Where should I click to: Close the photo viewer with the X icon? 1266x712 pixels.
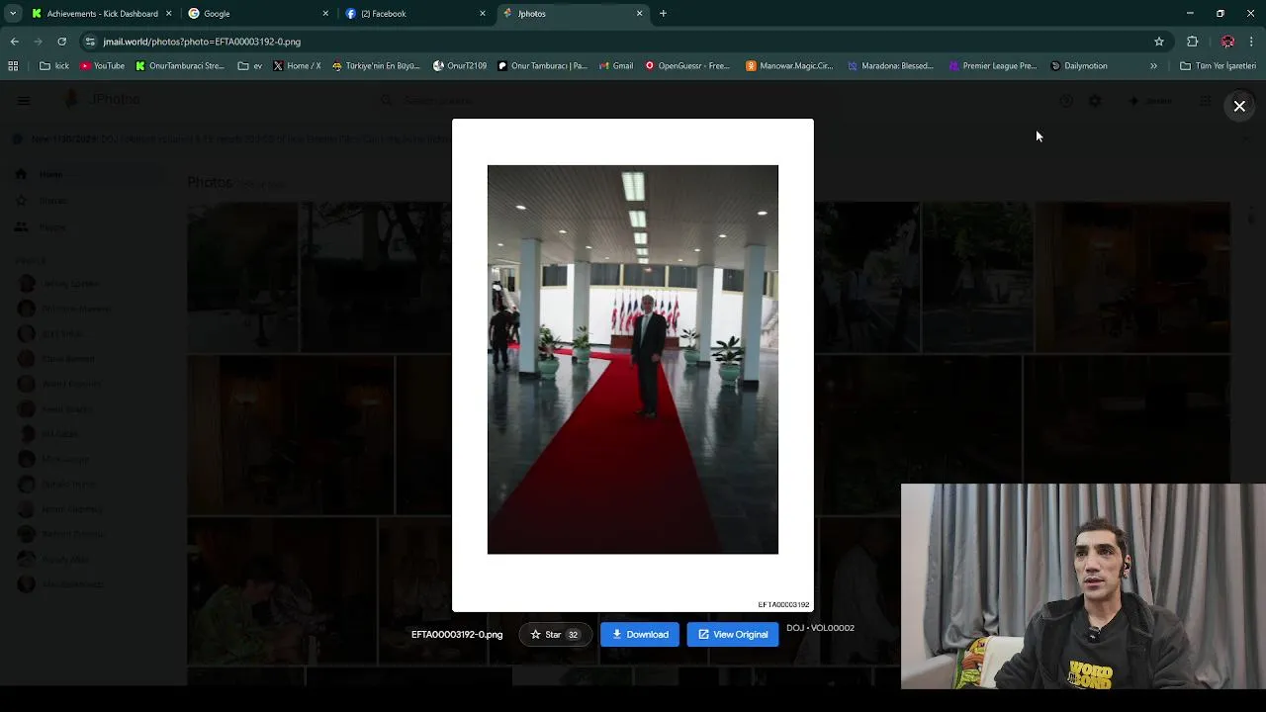pos(1239,106)
